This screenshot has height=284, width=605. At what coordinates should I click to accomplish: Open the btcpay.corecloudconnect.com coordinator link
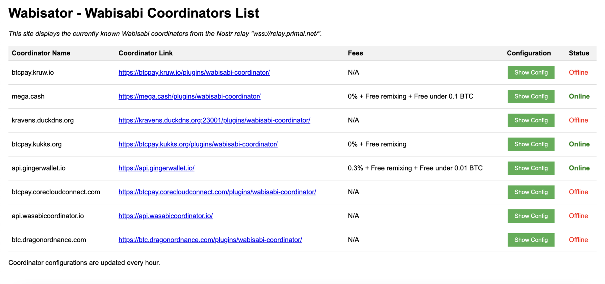coord(217,192)
